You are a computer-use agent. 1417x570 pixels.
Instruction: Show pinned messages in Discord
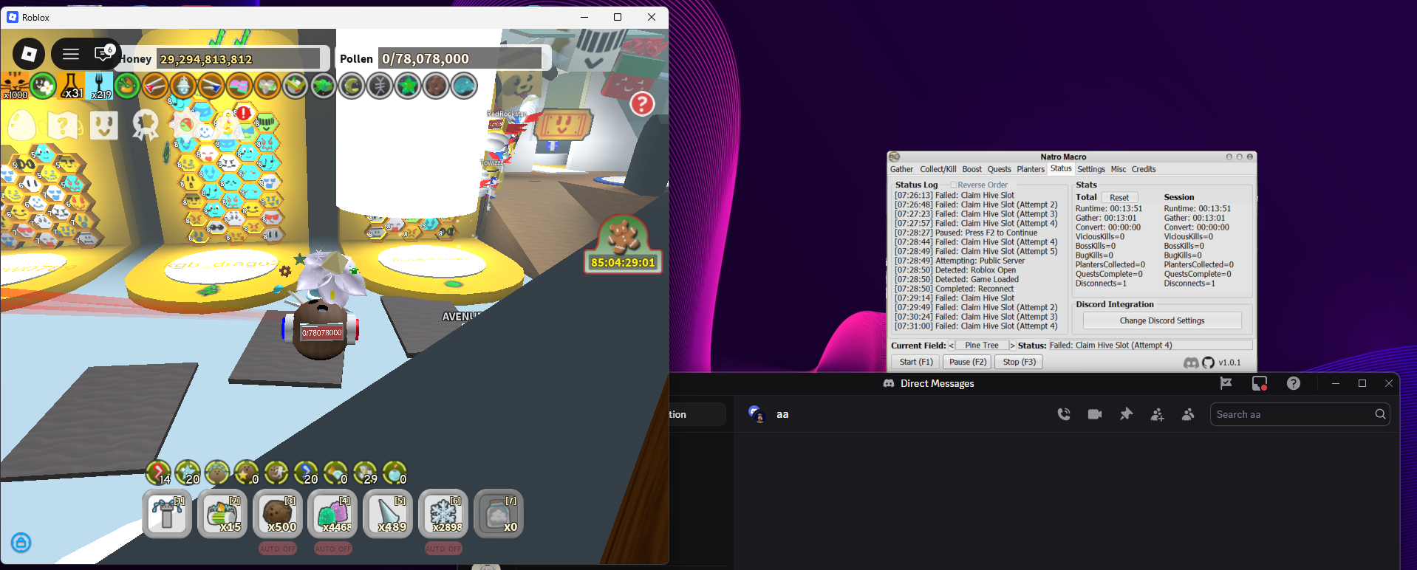click(1126, 414)
